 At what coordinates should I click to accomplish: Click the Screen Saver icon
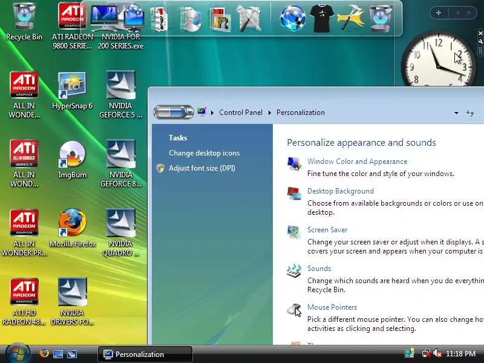click(294, 232)
